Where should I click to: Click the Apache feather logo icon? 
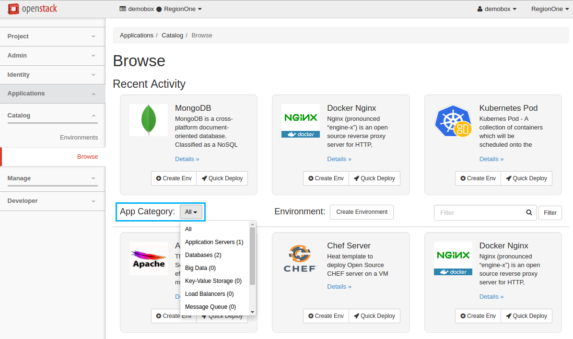click(149, 258)
